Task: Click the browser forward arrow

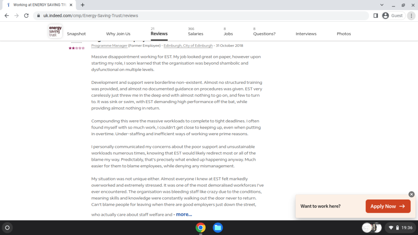Action: 17,16
